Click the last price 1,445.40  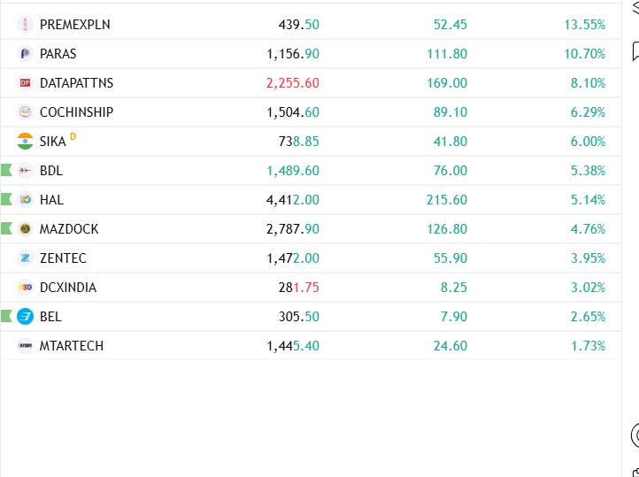click(293, 346)
